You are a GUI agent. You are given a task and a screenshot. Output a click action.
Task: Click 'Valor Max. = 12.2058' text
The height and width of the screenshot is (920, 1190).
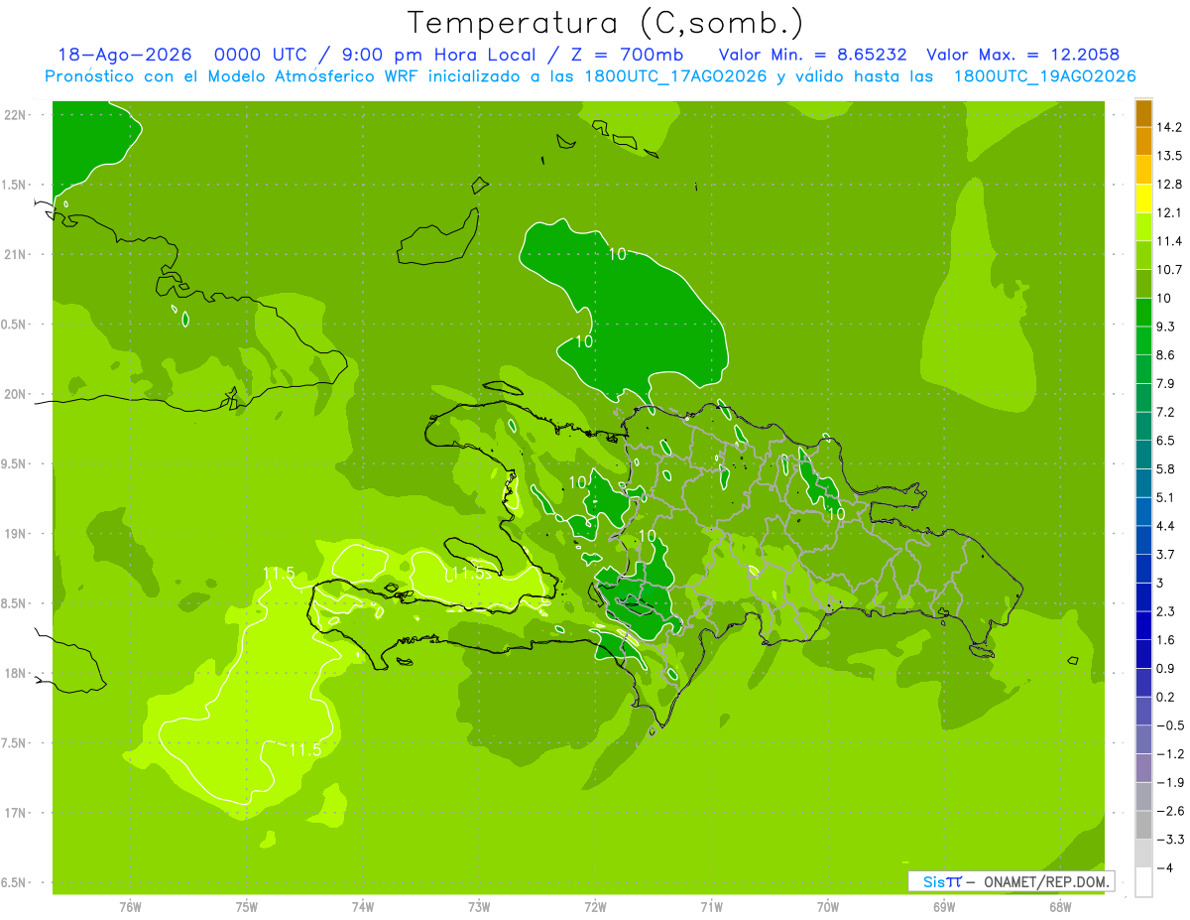point(1022,55)
